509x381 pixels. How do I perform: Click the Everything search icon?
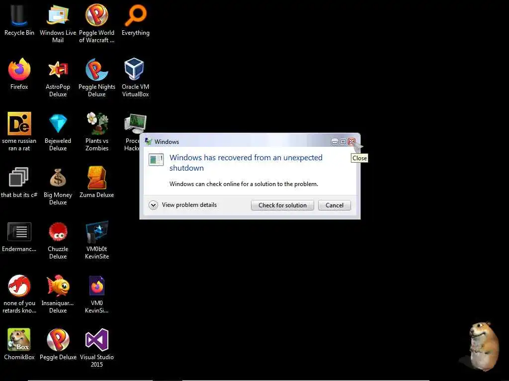[136, 15]
